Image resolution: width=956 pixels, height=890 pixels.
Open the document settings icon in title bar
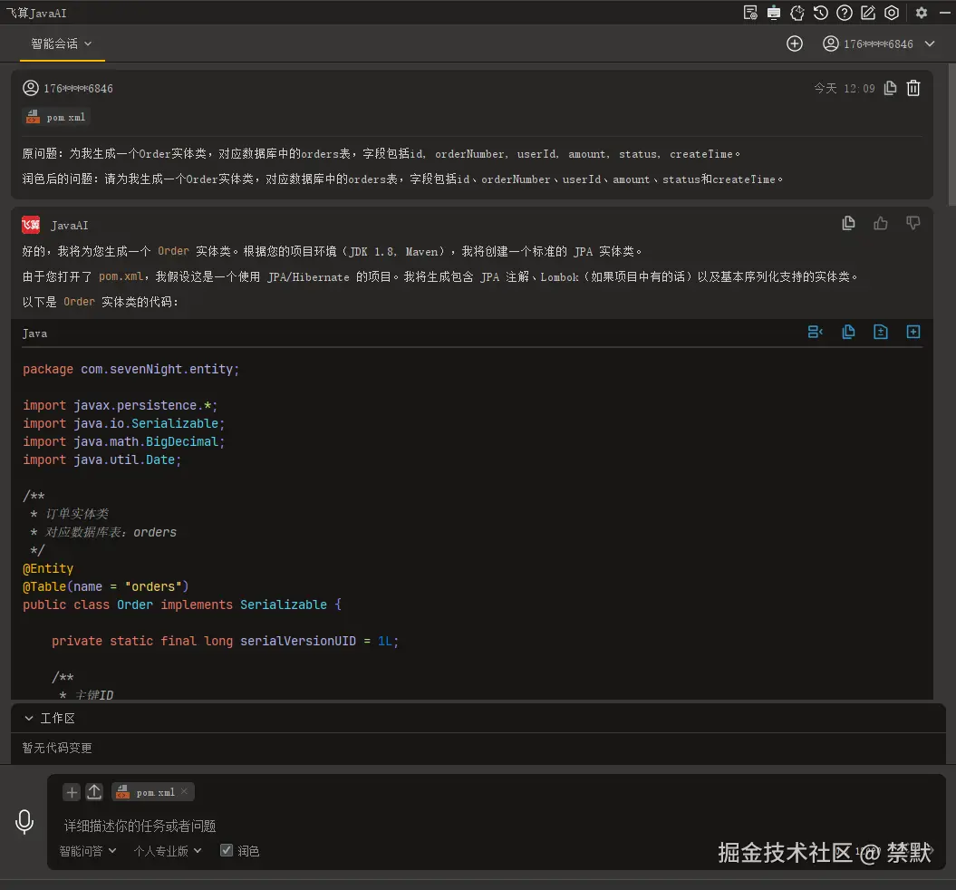coord(750,13)
